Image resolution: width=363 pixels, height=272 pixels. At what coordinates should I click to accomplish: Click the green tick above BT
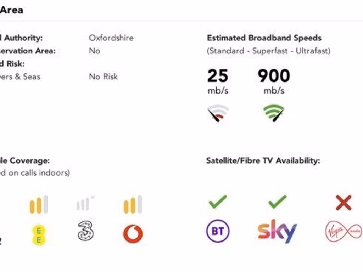(218, 202)
